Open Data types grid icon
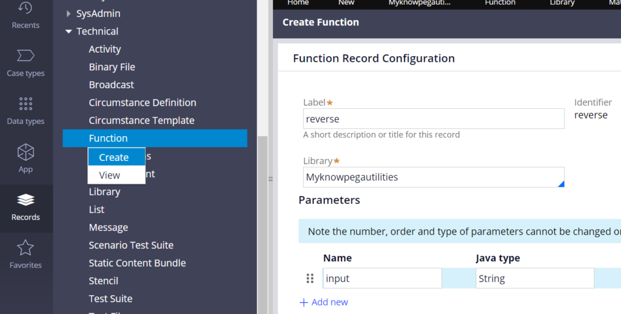The width and height of the screenshot is (621, 314). pos(25,103)
